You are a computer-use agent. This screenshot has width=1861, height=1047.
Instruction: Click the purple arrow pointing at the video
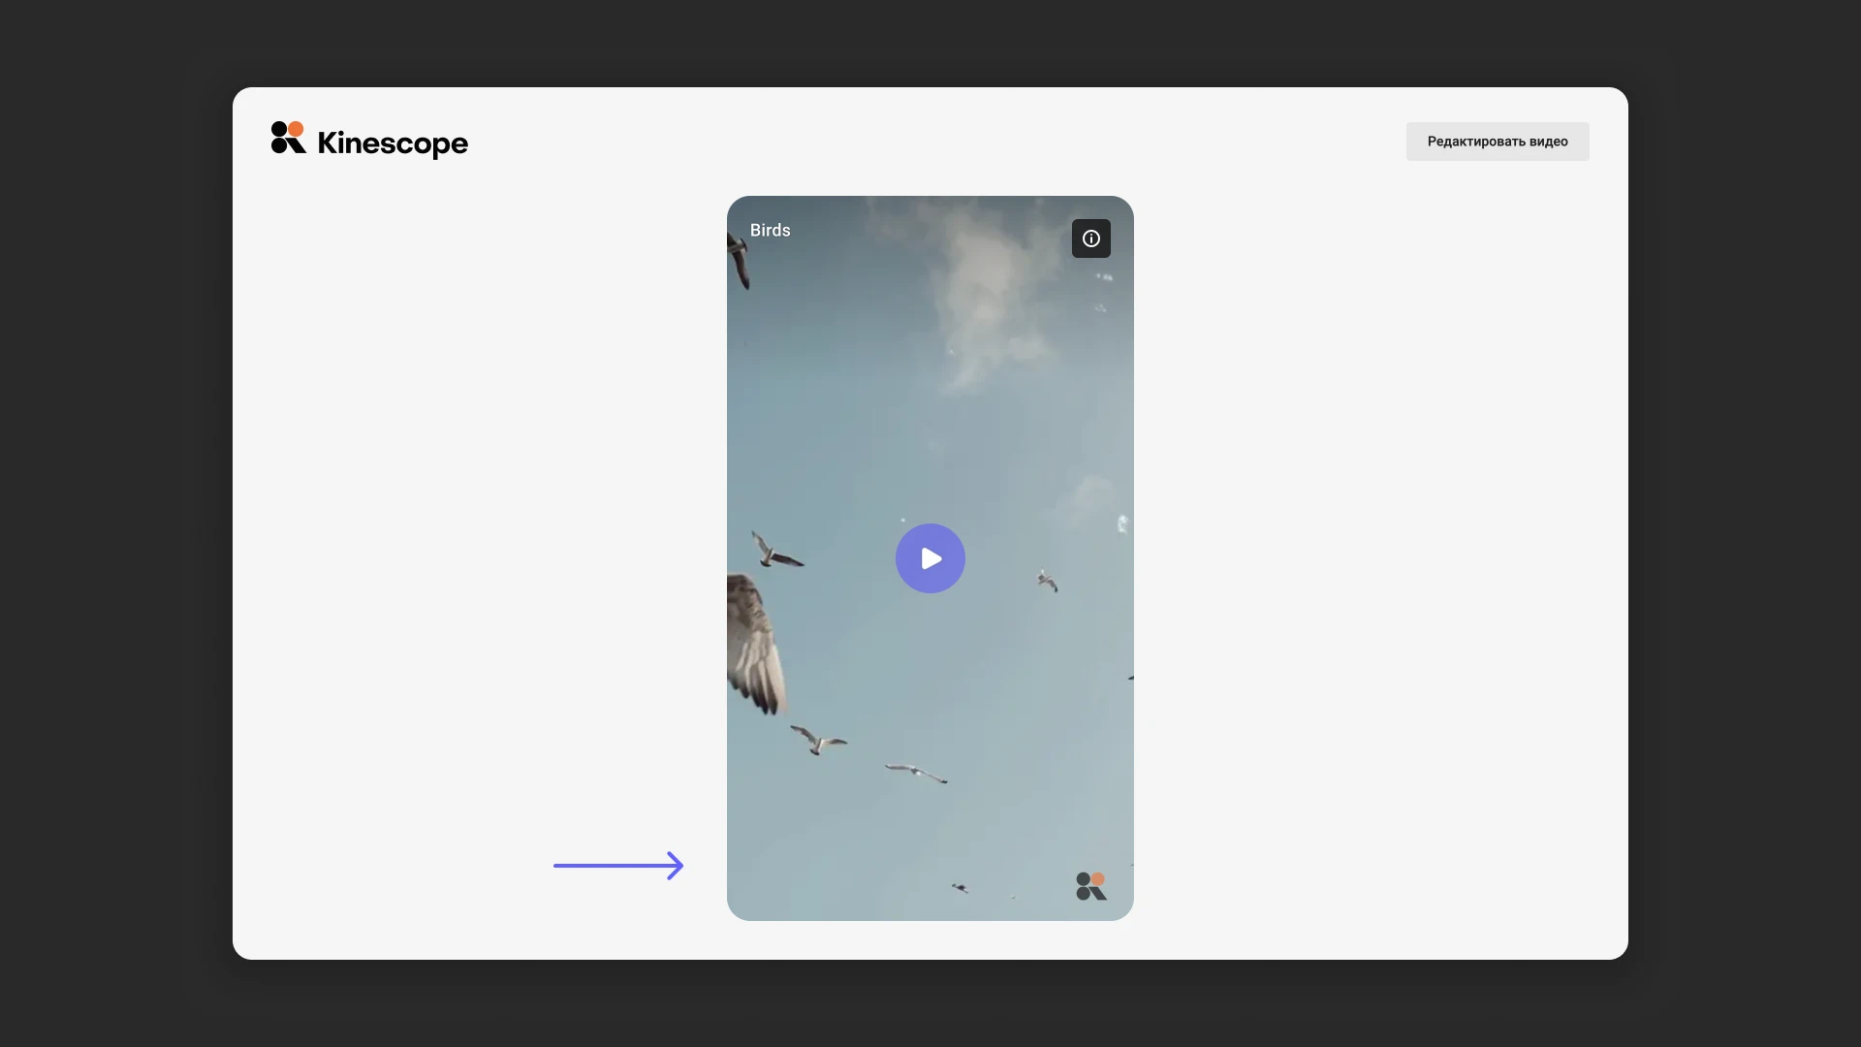click(x=618, y=865)
